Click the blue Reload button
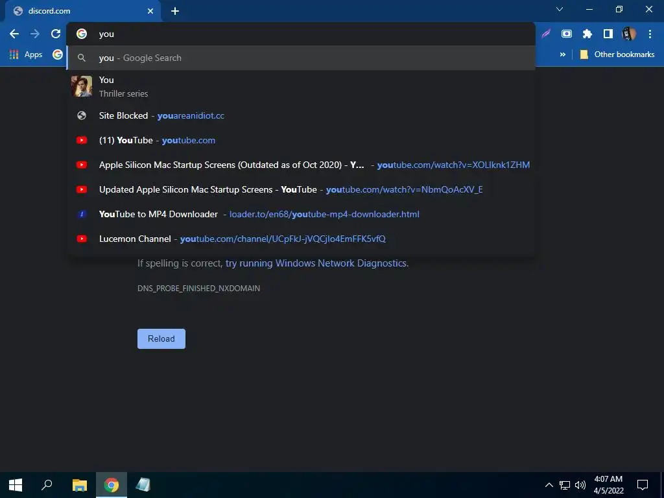 [161, 338]
